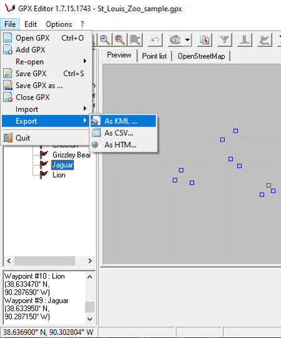Click the polygon shape toolbar icon
Image resolution: width=281 pixels, height=338 pixels.
point(175,40)
